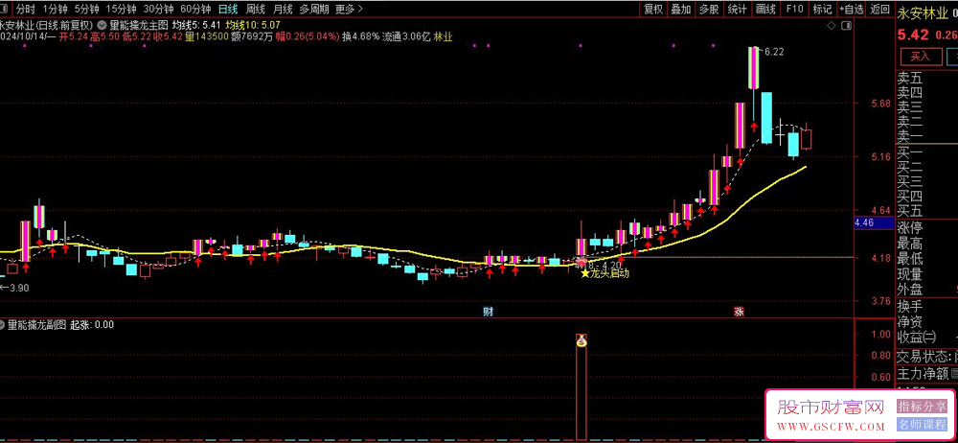Click the 林业 industry sector label
Viewport: 958px width, 443px height.
443,36
